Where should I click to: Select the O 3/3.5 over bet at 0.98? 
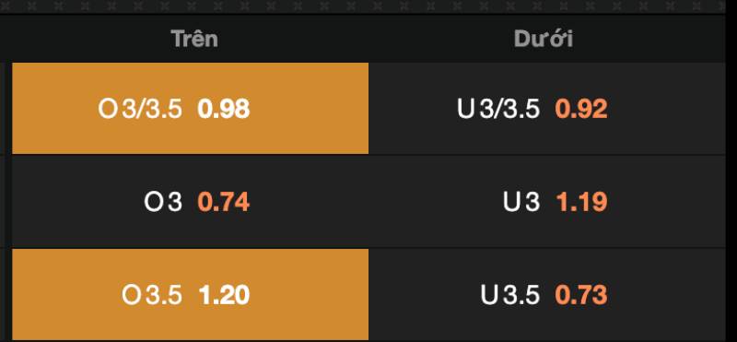pyautogui.click(x=191, y=108)
